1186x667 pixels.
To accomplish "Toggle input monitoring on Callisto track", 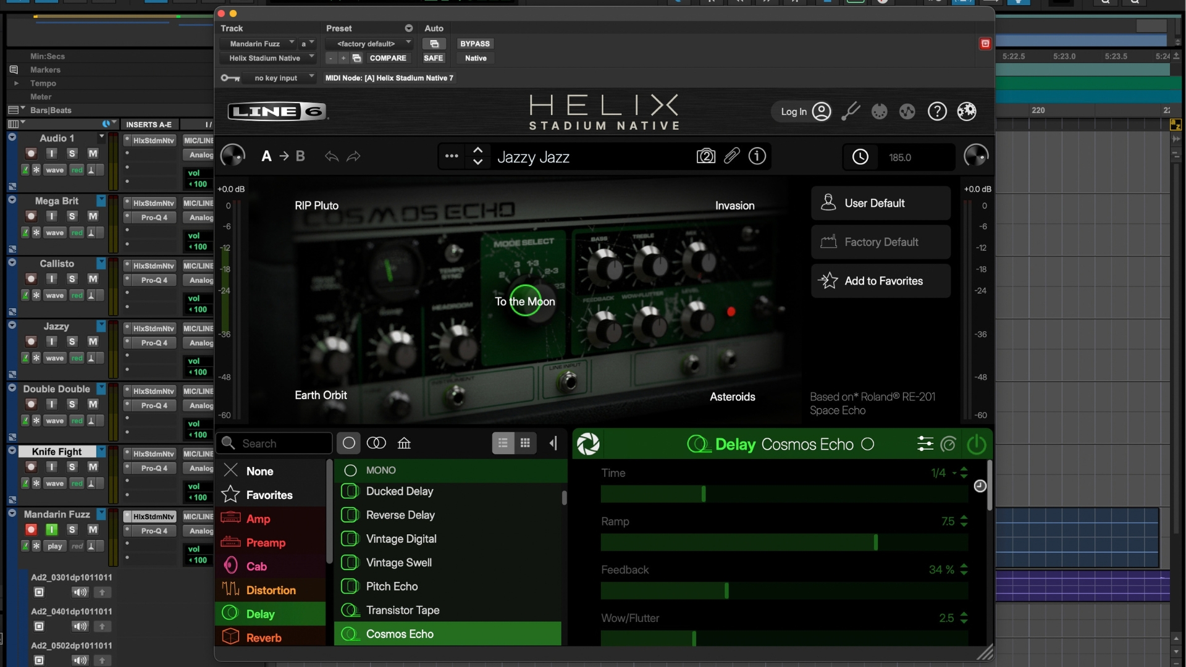I will [x=52, y=279].
